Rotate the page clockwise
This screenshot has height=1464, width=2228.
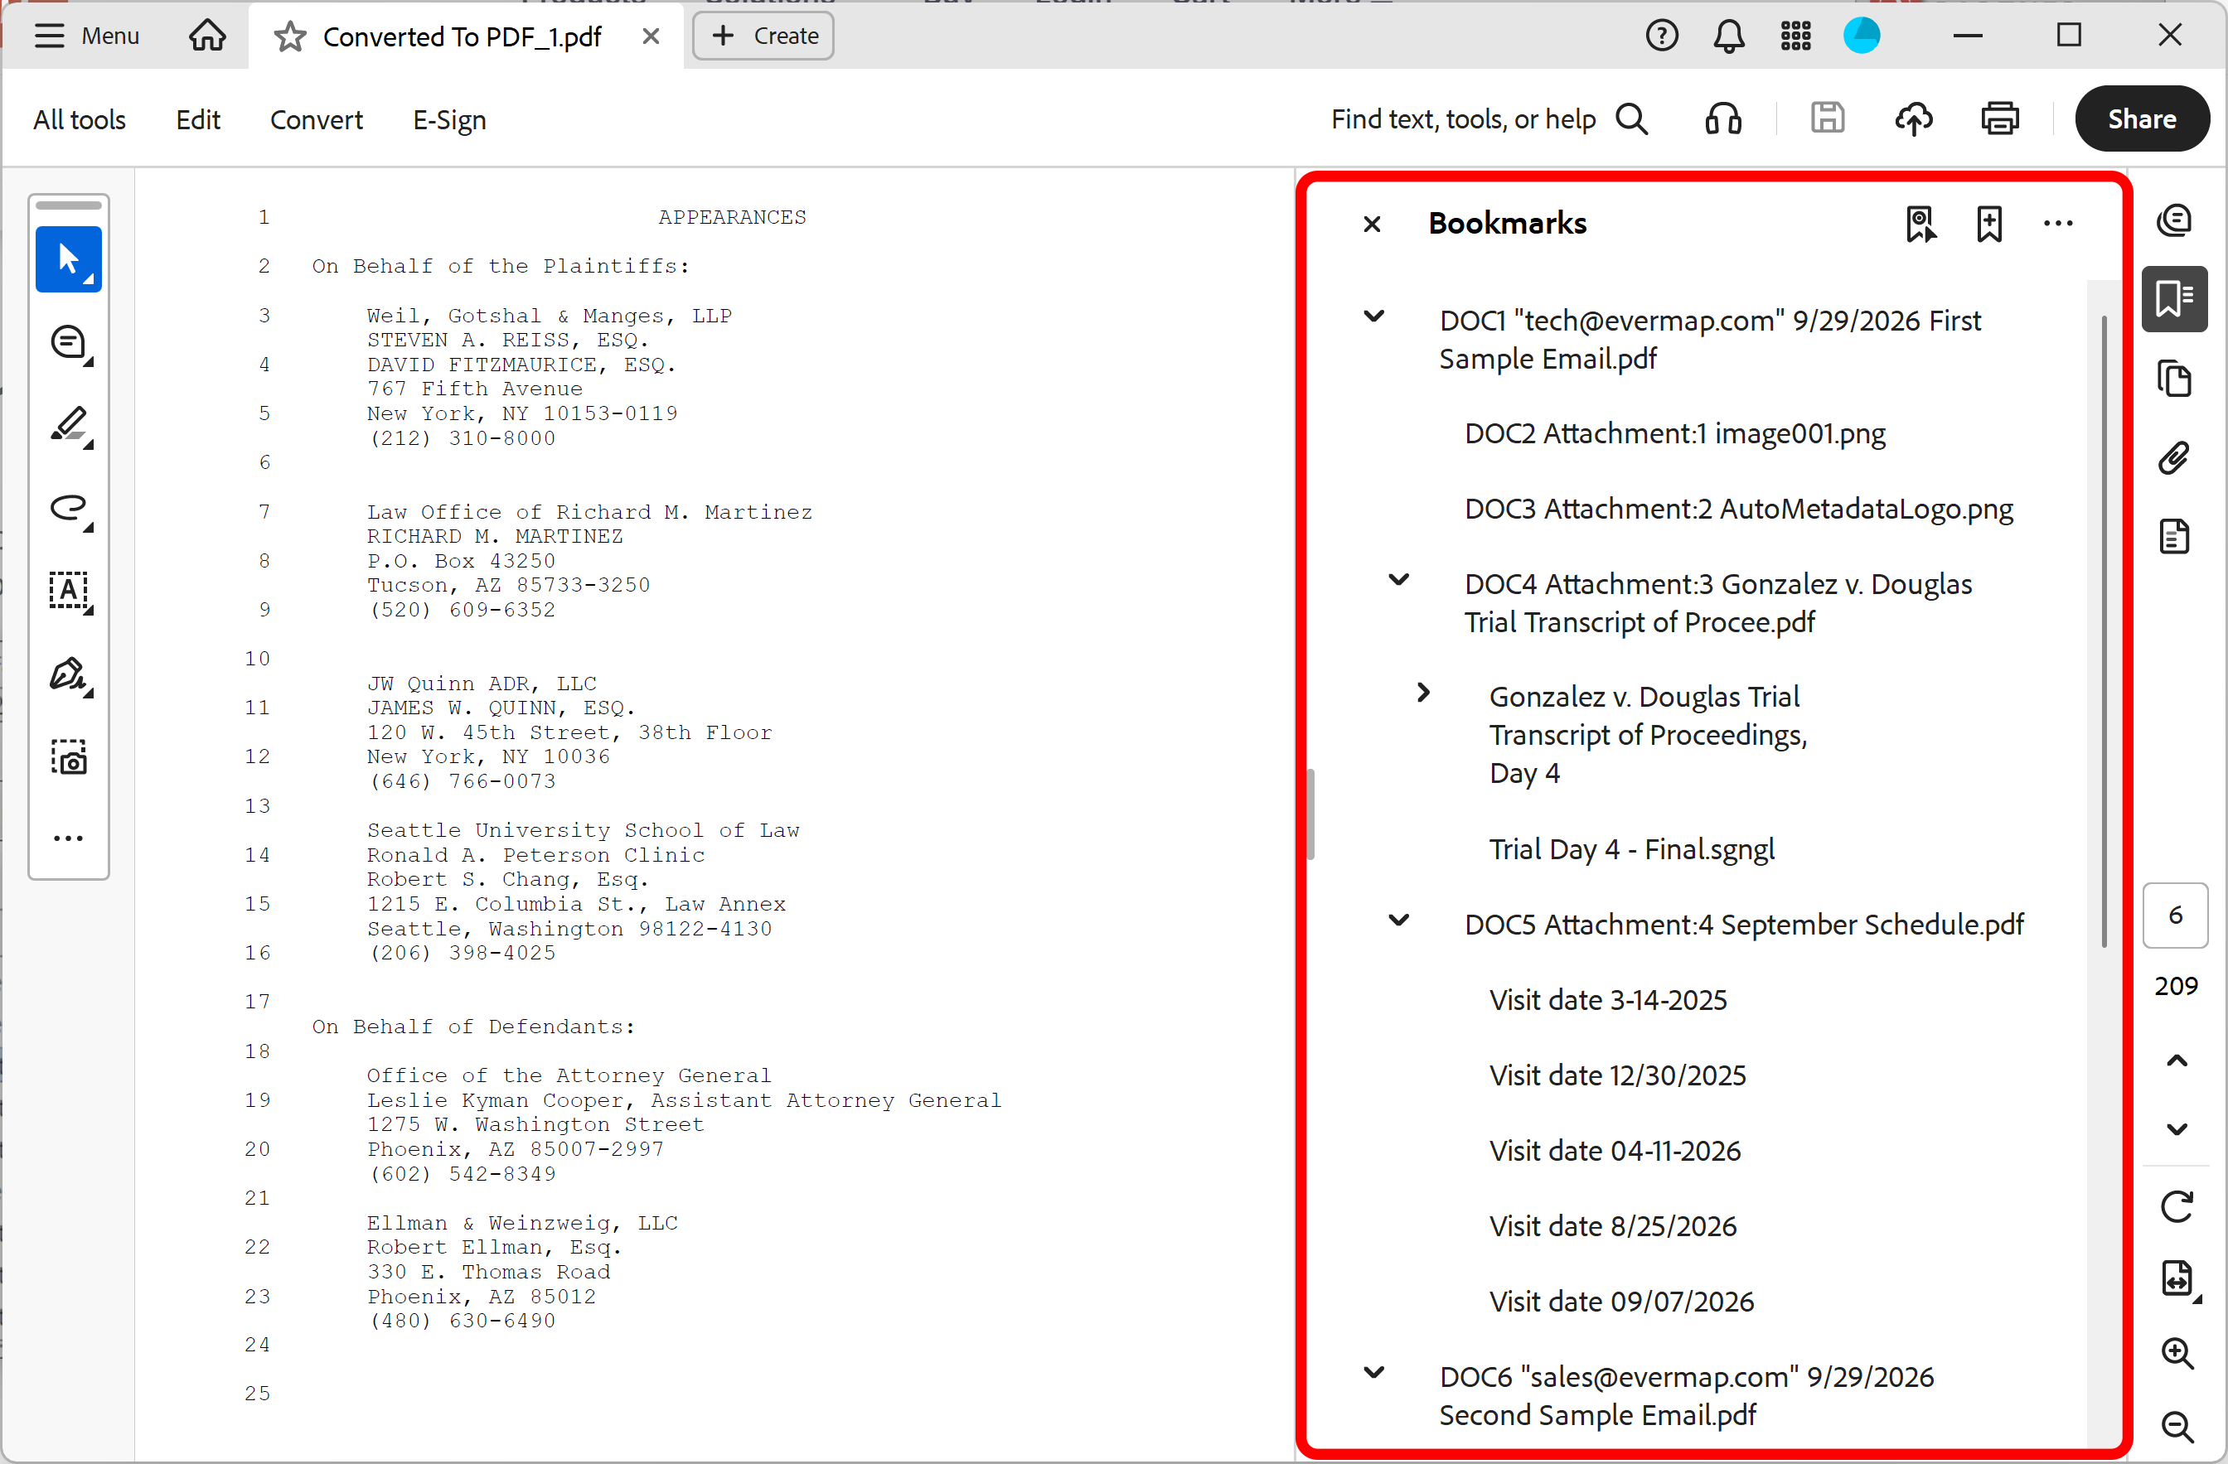pyautogui.click(x=2177, y=1207)
